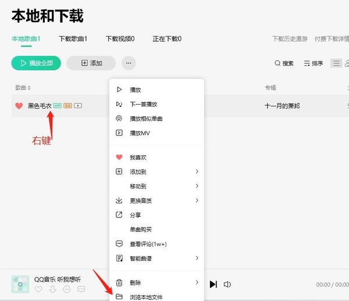The height and width of the screenshot is (301, 349).
Task: Open the 排序 sort dropdown
Action: [314, 63]
